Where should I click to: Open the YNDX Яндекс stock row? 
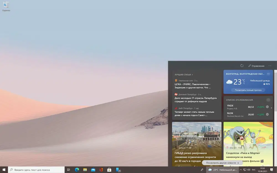click(x=248, y=107)
